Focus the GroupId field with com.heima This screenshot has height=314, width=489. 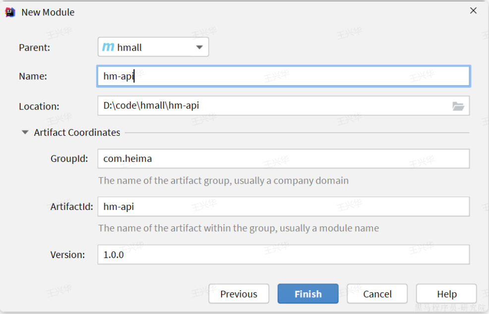pos(283,158)
